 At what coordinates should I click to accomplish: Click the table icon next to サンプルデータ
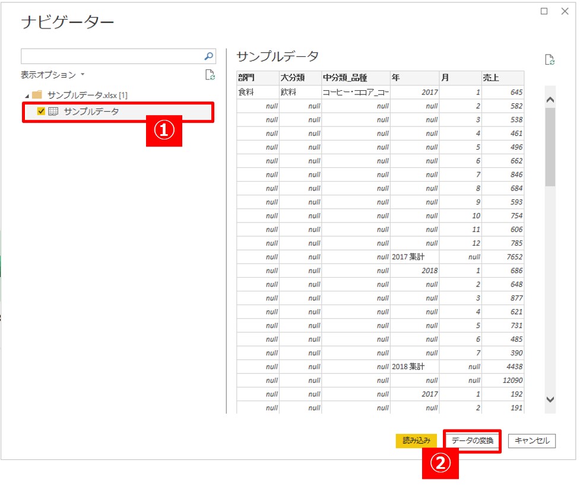[53, 111]
